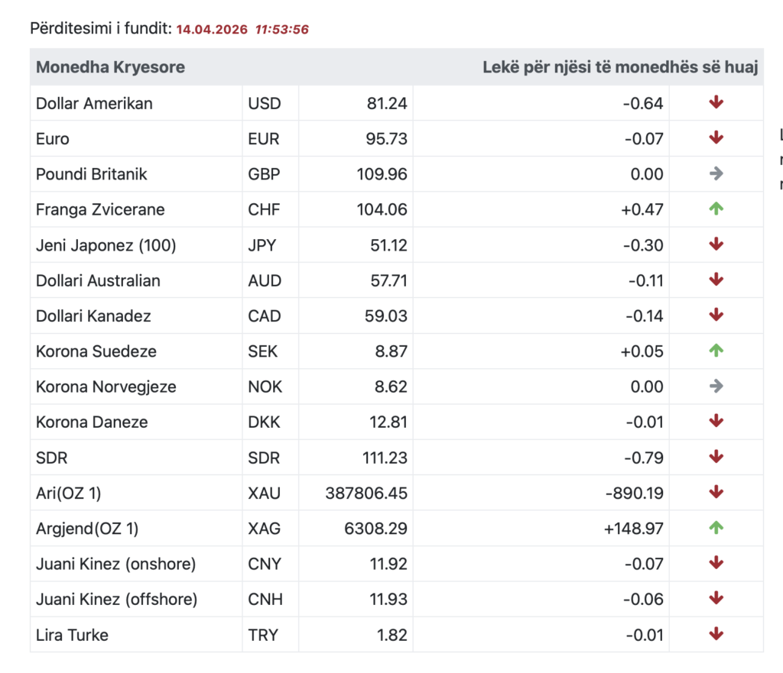The image size is (783, 673).
Task: Click the red down arrow in Euro row
Action: pyautogui.click(x=716, y=138)
